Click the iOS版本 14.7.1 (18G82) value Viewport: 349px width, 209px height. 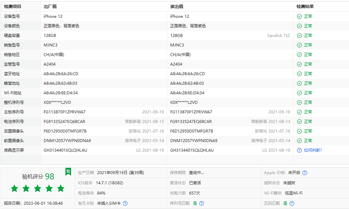coord(109,183)
